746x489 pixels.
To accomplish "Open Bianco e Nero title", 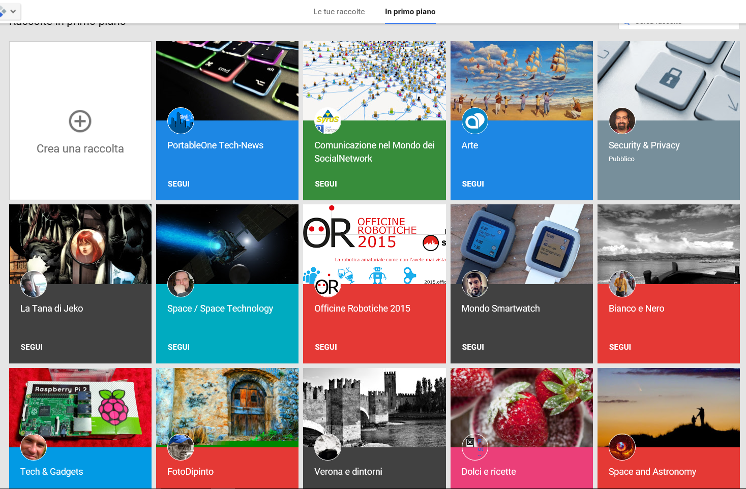I will 636,309.
